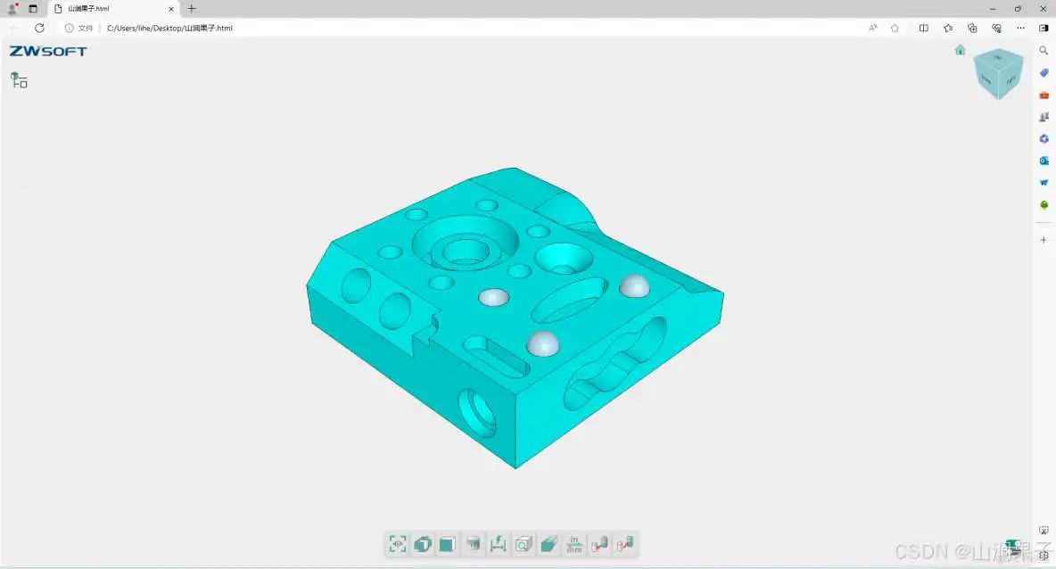Image resolution: width=1056 pixels, height=569 pixels.
Task: Click the last cylinders icon in bottom toolbar
Action: click(x=625, y=544)
